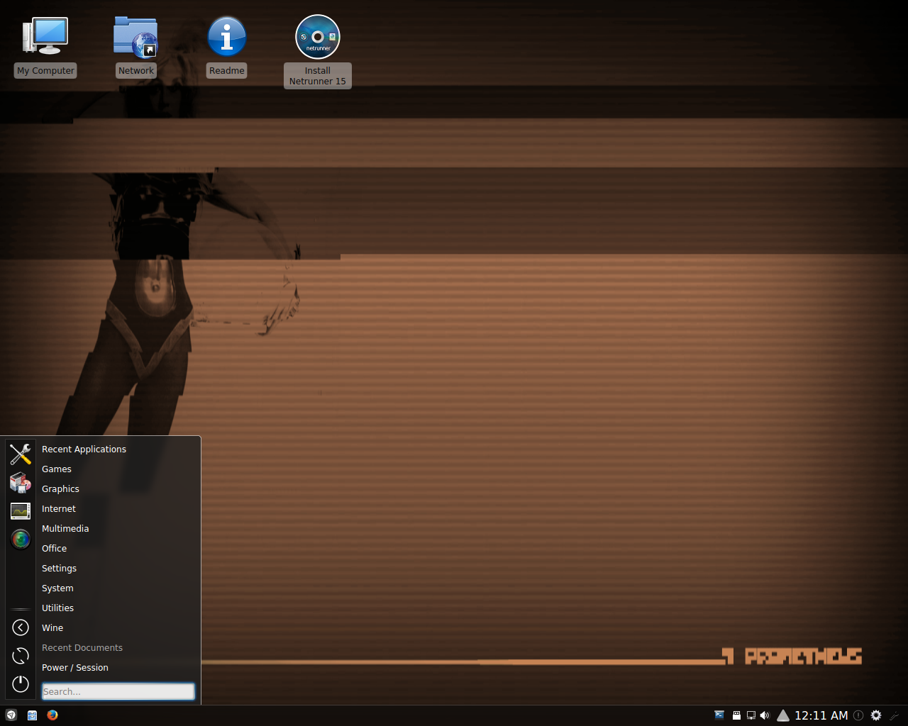This screenshot has width=908, height=726.
Task: Click the 12:11 AM clock
Action: tap(821, 715)
